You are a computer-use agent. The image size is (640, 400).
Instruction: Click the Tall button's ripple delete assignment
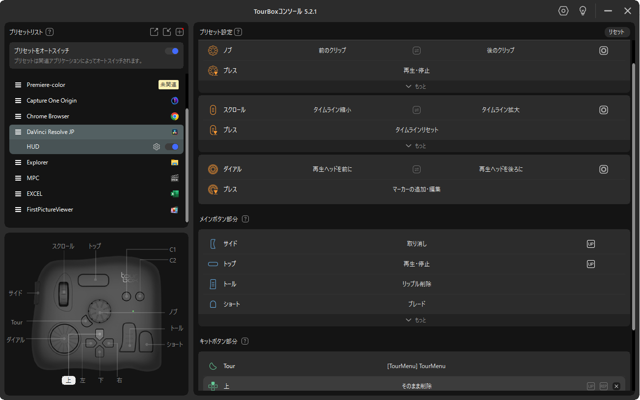(x=416, y=284)
